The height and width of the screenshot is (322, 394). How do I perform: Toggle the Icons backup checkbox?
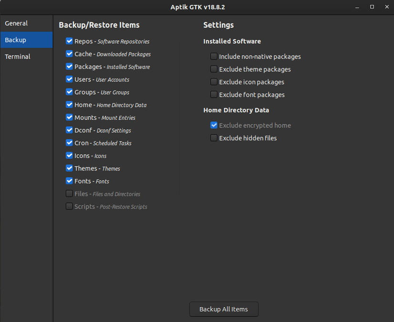(69, 155)
